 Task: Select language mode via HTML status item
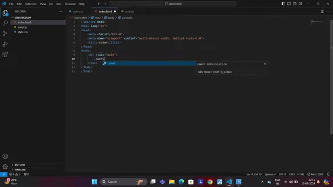(301, 174)
